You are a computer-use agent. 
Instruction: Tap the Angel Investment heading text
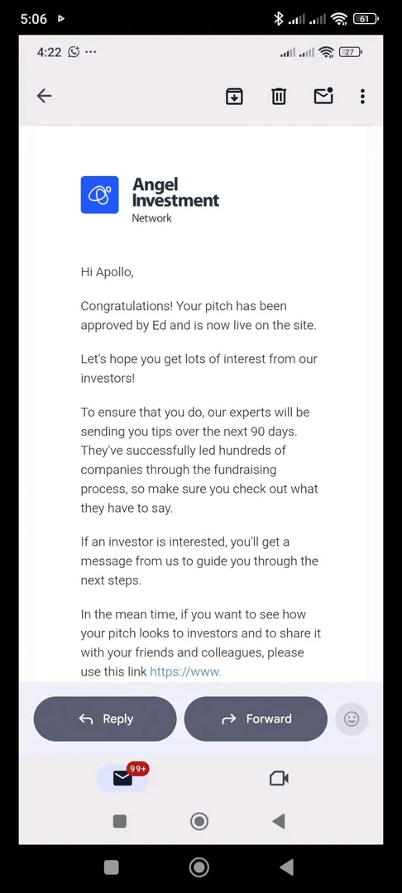175,193
